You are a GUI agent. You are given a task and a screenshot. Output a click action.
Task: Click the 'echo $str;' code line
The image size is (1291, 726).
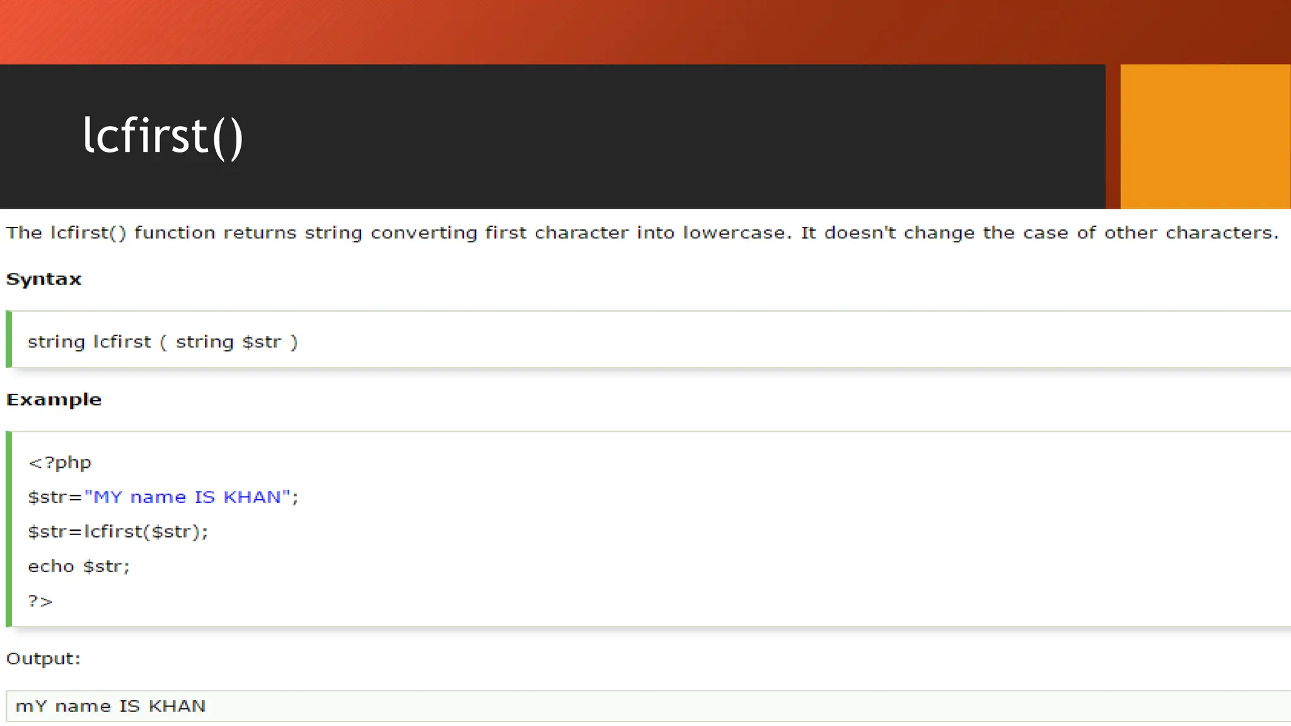[79, 567]
